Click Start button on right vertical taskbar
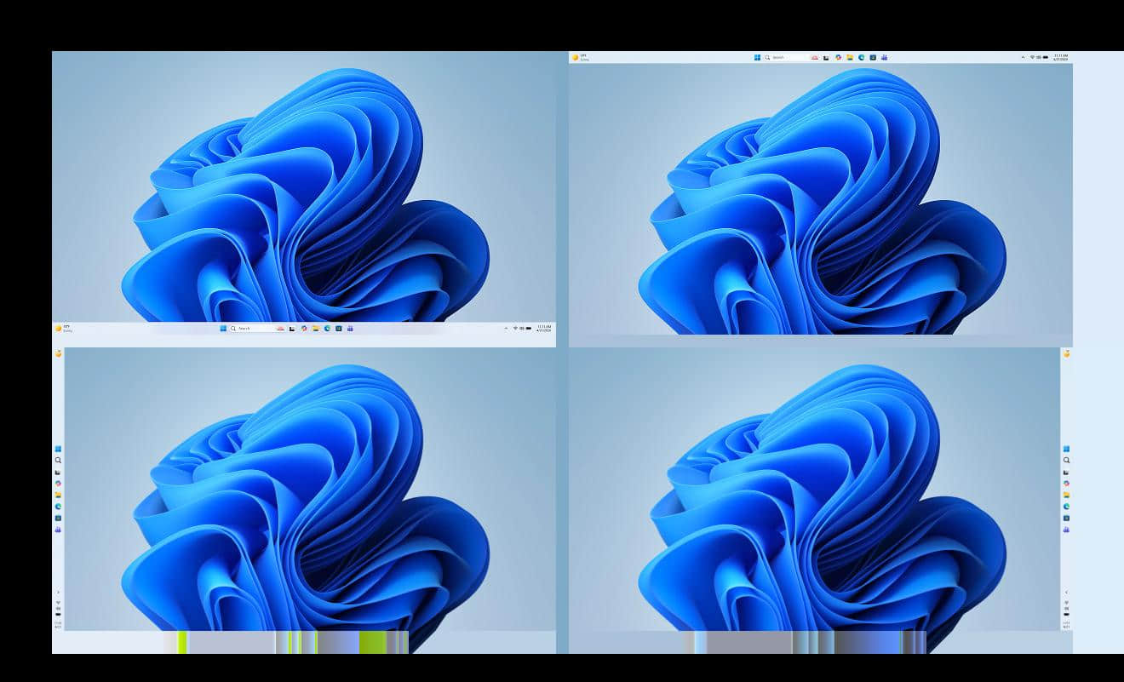Screen dimensions: 1124x682 coord(1066,449)
